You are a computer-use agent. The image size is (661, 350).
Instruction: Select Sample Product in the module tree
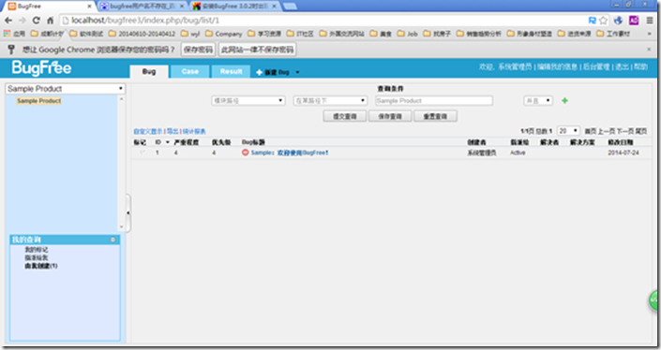pyautogui.click(x=38, y=101)
